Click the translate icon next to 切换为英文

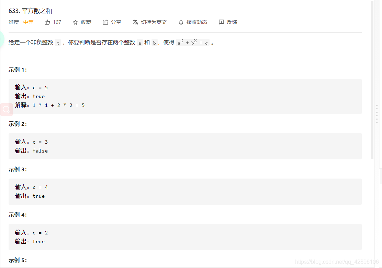(136, 22)
